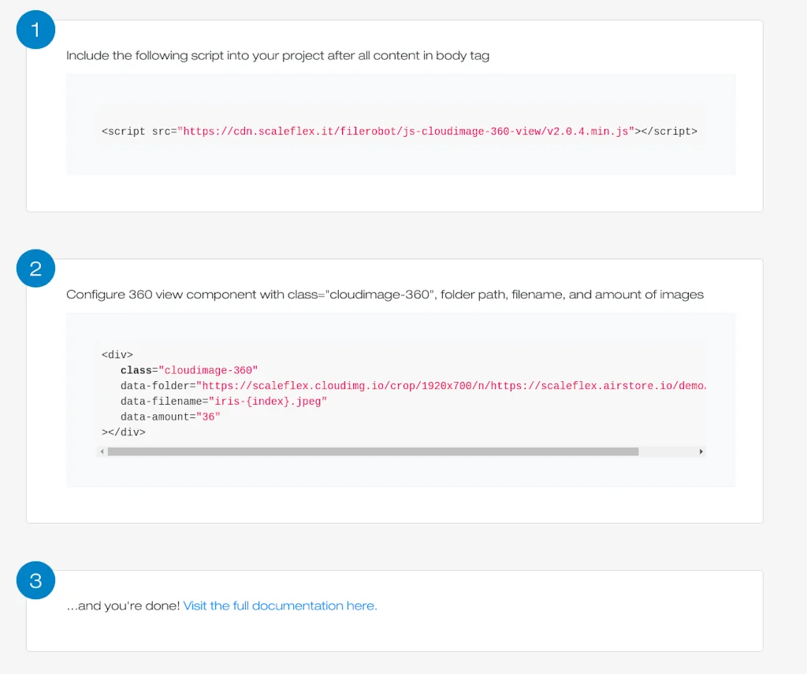Click the "...and you're done!" text
The image size is (807, 674).
123,606
